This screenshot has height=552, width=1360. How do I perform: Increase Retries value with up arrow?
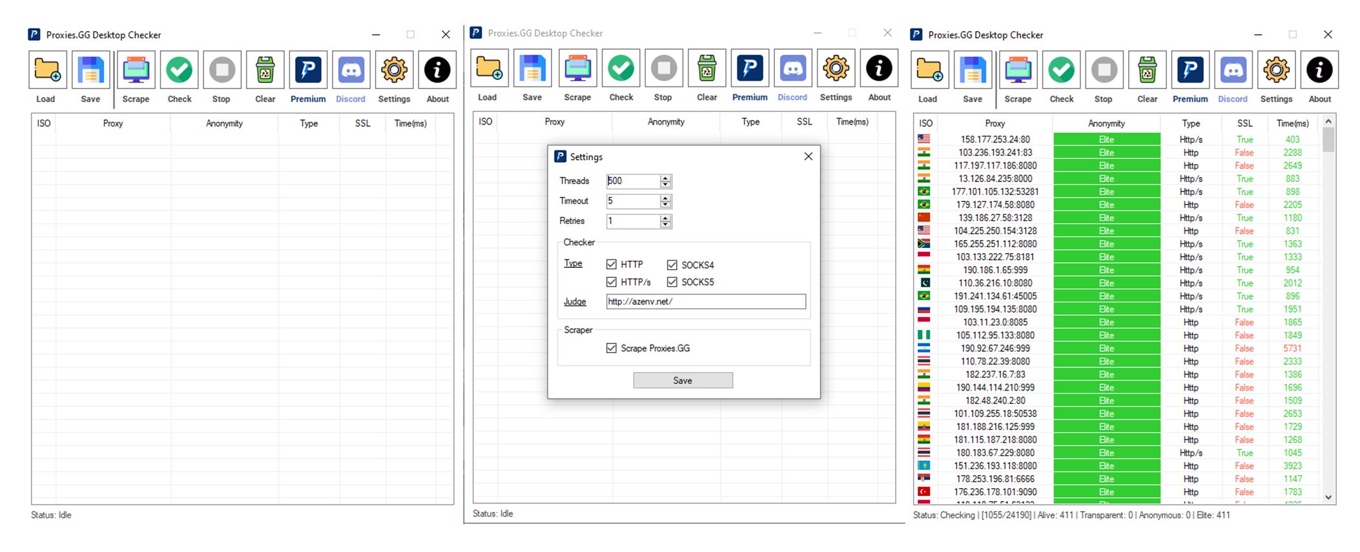pyautogui.click(x=666, y=218)
